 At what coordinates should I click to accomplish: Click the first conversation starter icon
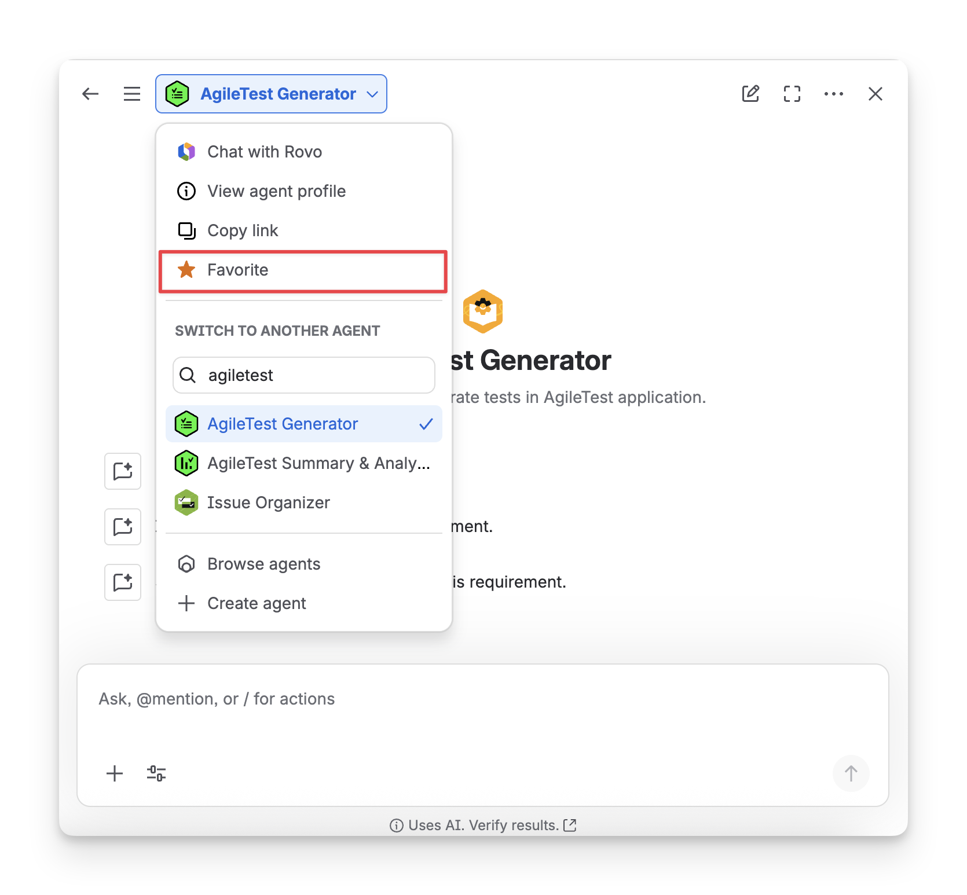(123, 471)
